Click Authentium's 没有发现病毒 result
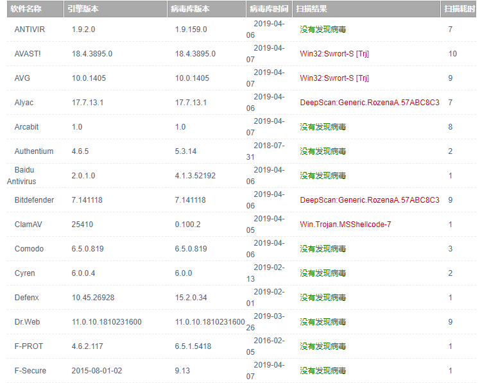Viewport: 480px width, 383px height. point(323,151)
